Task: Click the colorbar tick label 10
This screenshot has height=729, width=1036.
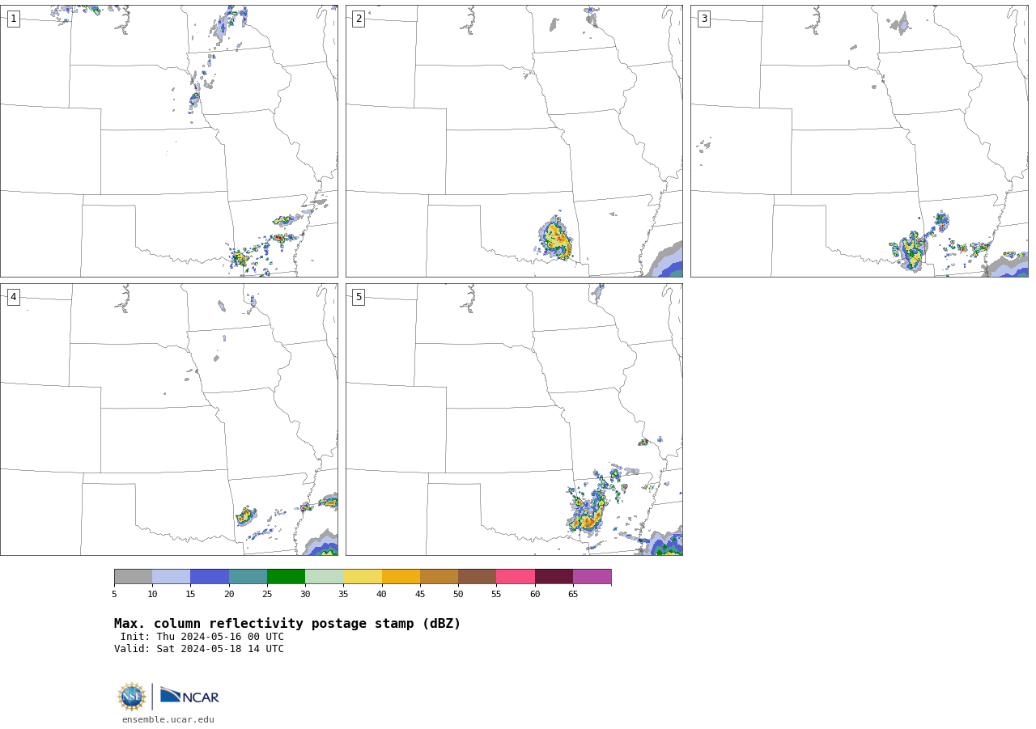Action: [x=152, y=595]
